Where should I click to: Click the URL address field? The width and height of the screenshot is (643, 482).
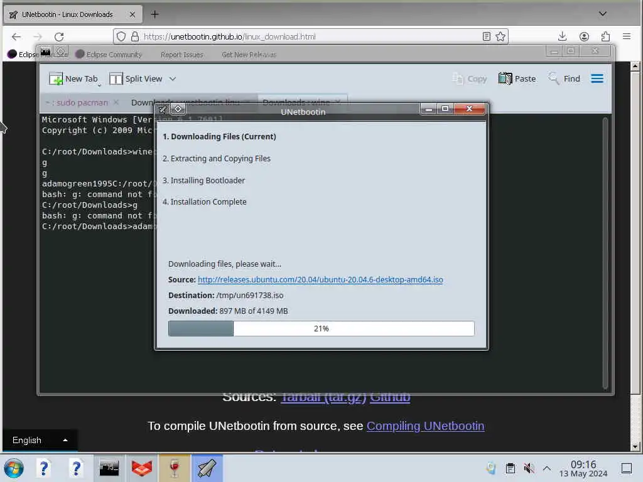pos(311,36)
